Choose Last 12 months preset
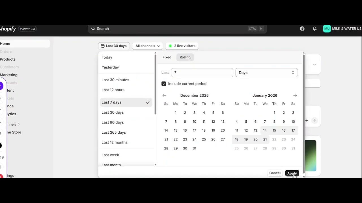Image resolution: width=362 pixels, height=203 pixels. pos(126,142)
